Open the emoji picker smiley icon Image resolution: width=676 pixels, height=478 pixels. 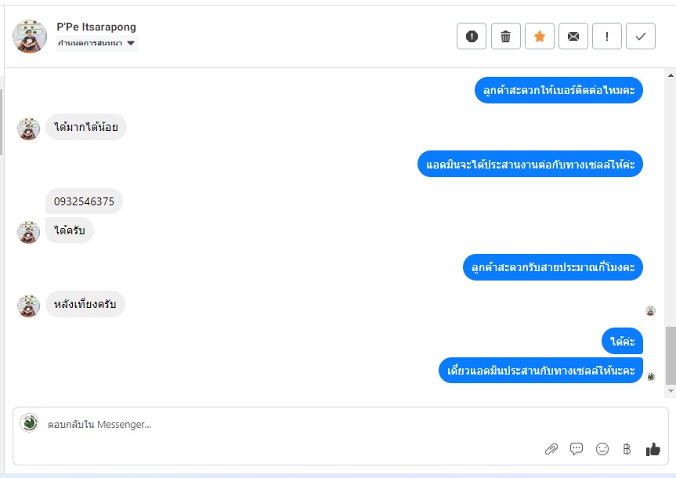click(x=602, y=449)
